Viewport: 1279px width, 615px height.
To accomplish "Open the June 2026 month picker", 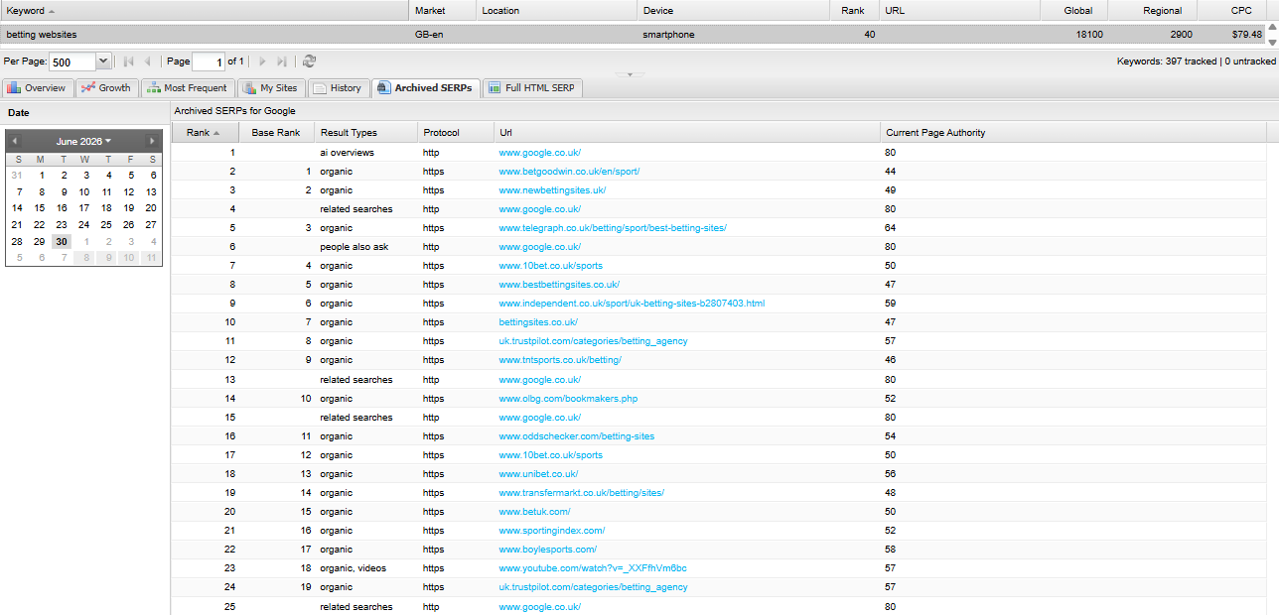I will point(83,141).
